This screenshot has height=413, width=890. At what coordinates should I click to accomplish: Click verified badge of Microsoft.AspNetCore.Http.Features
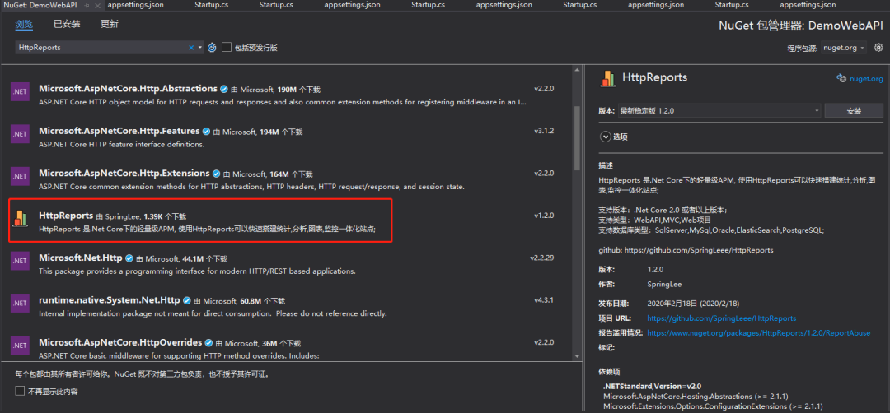tap(207, 132)
